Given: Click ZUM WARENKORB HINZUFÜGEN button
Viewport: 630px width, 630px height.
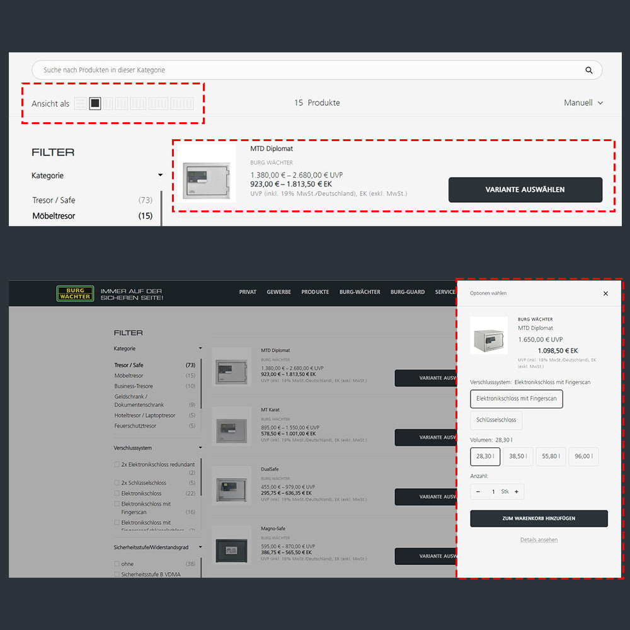Looking at the screenshot, I should tap(539, 518).
